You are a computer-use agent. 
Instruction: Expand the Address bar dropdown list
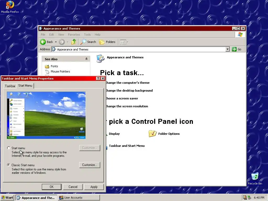point(227,49)
